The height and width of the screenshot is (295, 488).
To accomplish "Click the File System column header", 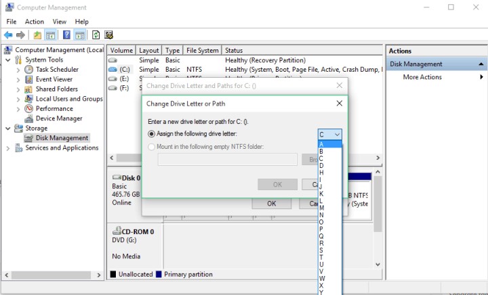I will tap(202, 50).
